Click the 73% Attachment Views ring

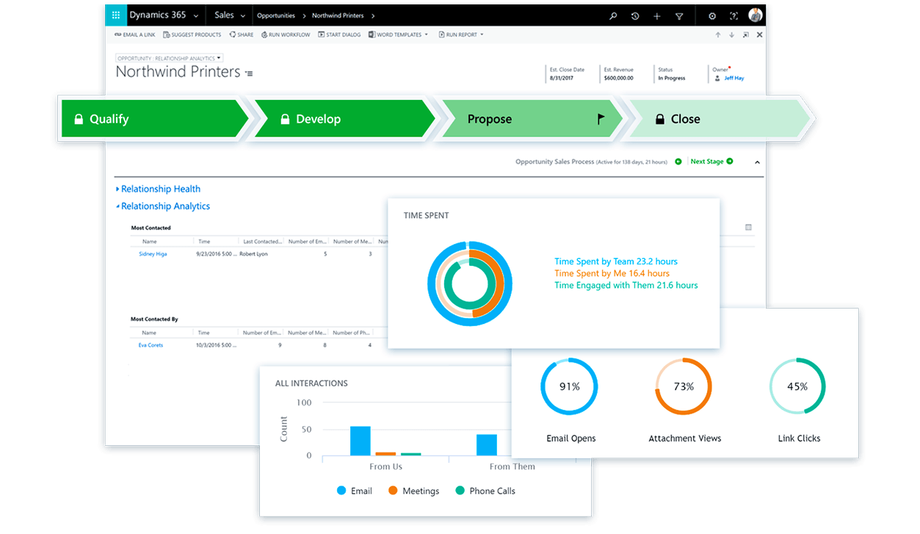(684, 386)
